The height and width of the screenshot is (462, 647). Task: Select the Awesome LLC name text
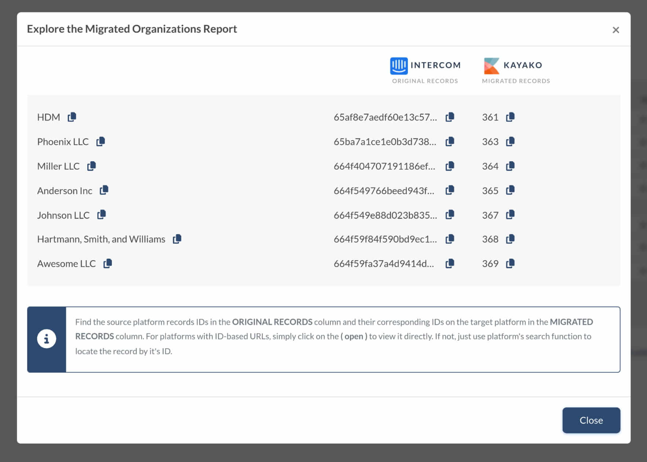(x=66, y=264)
